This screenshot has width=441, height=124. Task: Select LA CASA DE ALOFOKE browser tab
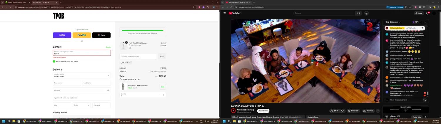tap(238, 2)
